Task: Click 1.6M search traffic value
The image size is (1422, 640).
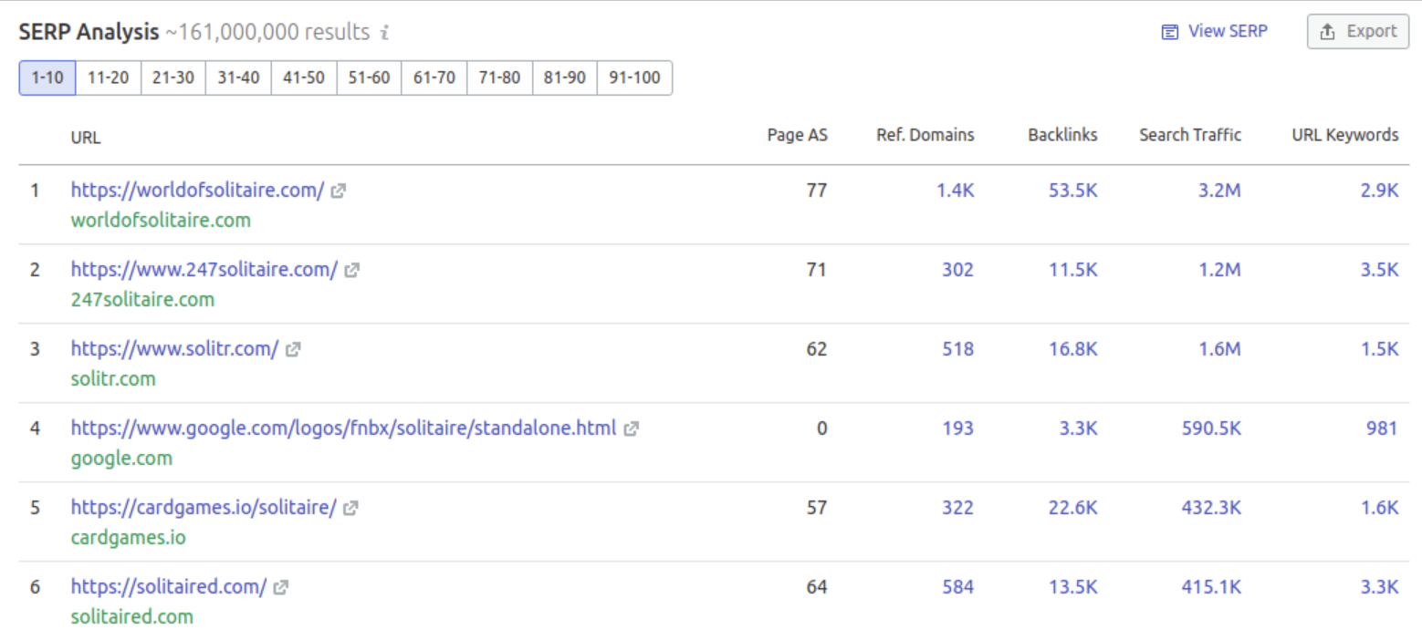Action: pyautogui.click(x=1219, y=349)
